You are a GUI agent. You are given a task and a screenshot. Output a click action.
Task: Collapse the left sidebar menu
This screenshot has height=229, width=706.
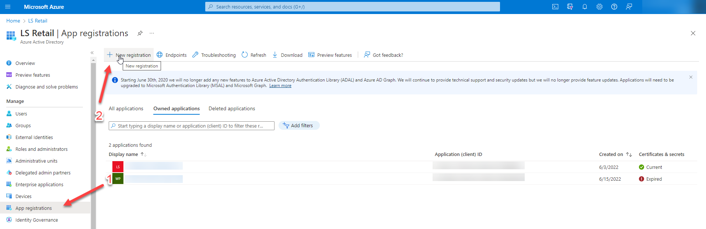click(x=92, y=53)
